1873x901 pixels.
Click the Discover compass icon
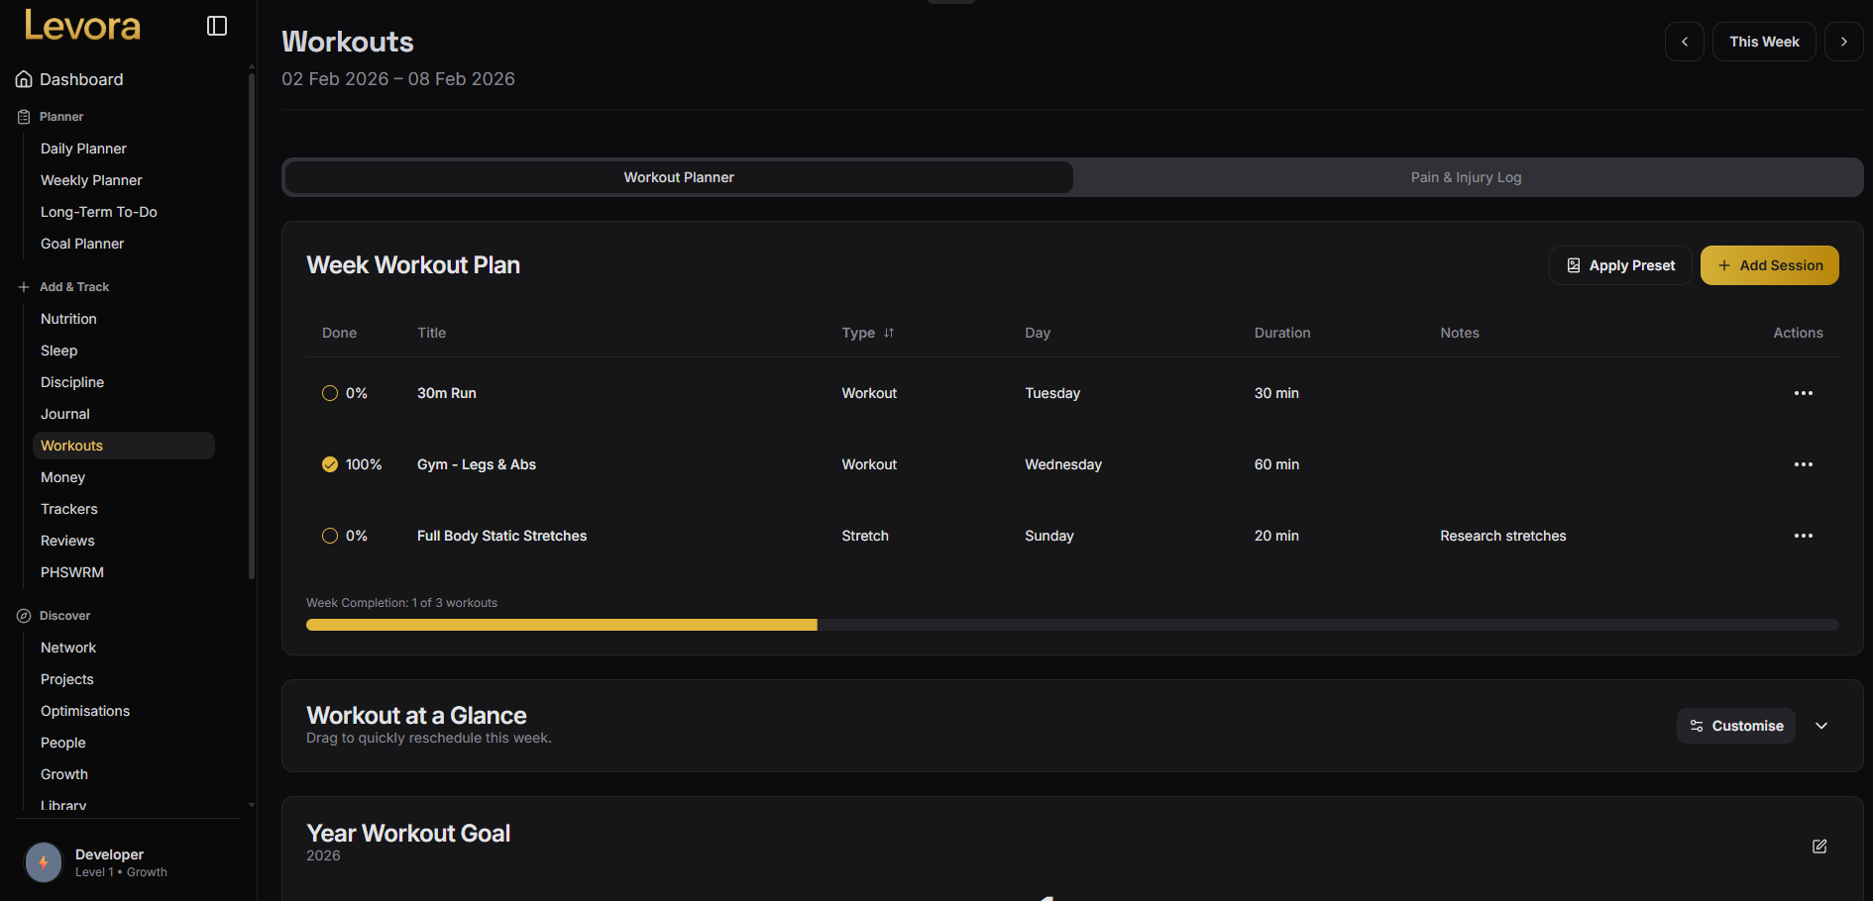[21, 615]
